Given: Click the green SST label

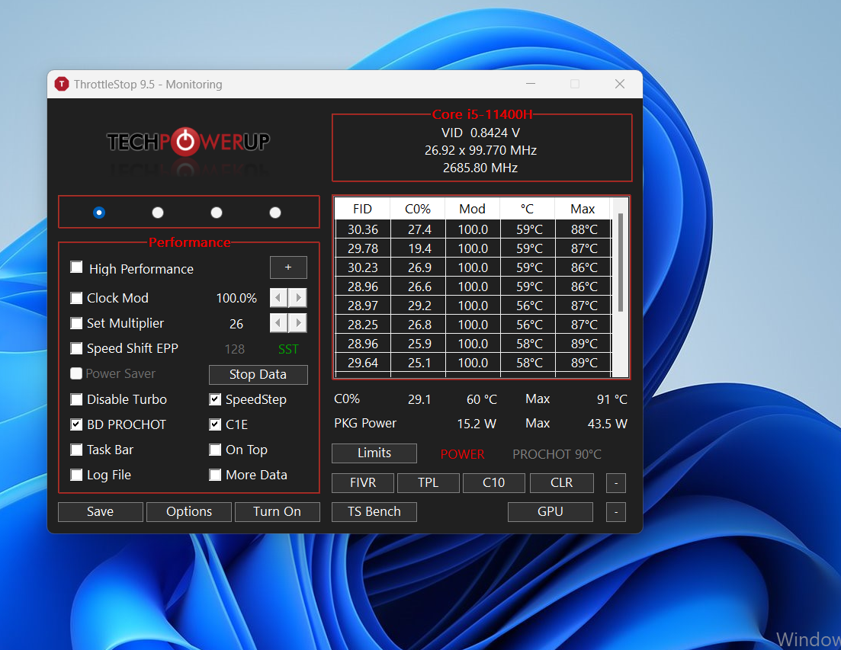Looking at the screenshot, I should coord(288,349).
